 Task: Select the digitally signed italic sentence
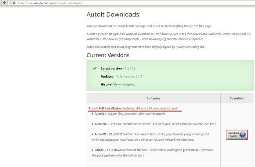point(146,47)
